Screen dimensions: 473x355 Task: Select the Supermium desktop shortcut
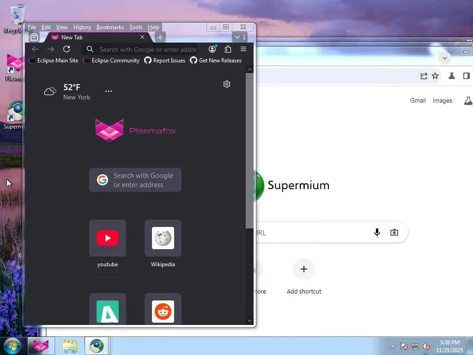[13, 115]
